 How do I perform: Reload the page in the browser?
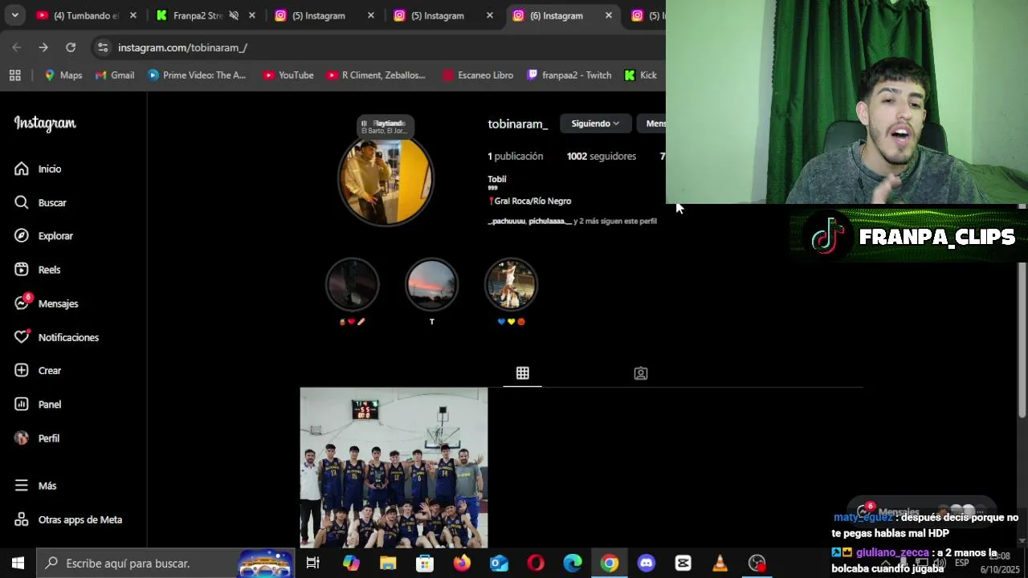click(x=71, y=47)
